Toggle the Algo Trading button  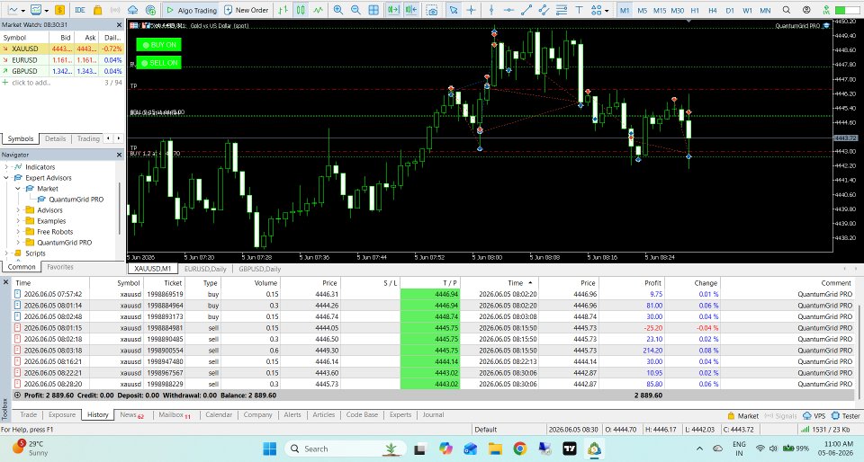[x=191, y=10]
